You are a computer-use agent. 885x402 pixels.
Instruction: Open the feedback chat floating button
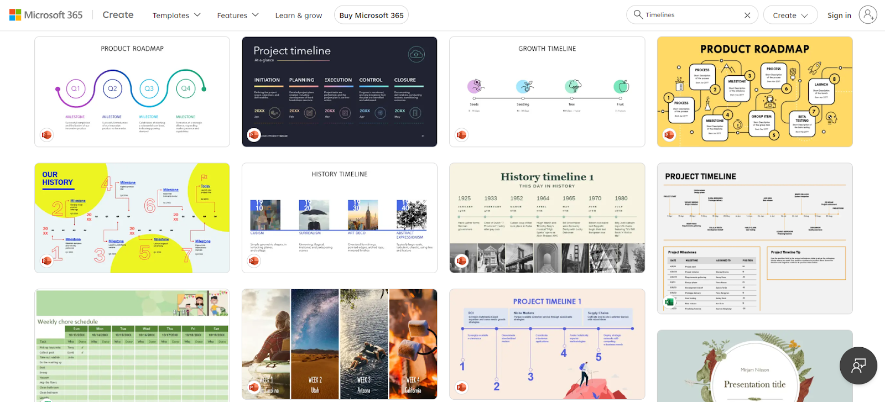pyautogui.click(x=858, y=366)
